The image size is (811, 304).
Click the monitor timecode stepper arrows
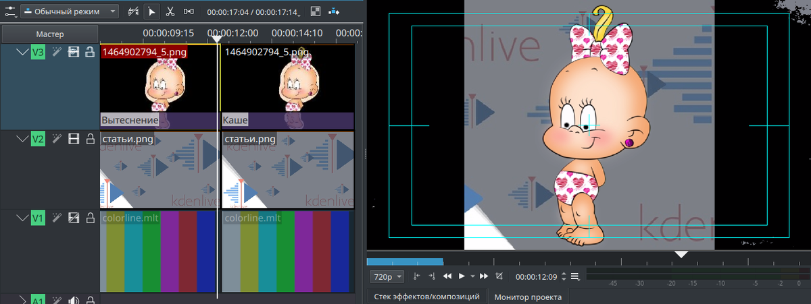pyautogui.click(x=563, y=276)
